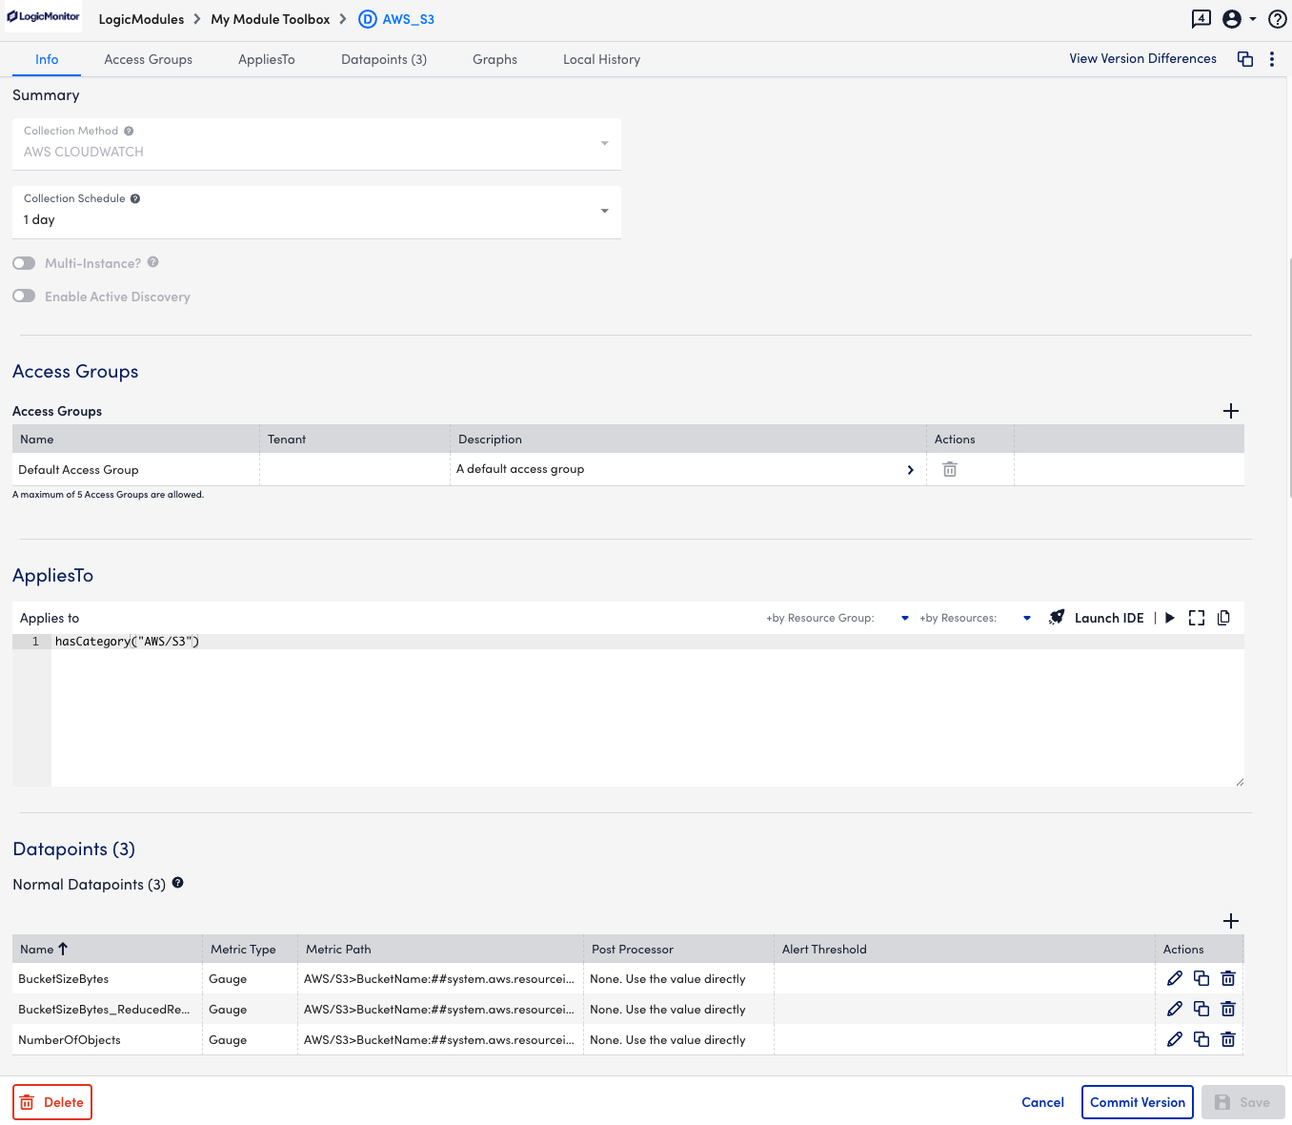
Task: Click the page vertical scrollbar
Action: pyautogui.click(x=1290, y=377)
